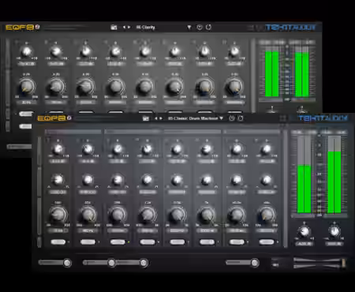The height and width of the screenshot is (292, 355).
Task: Click the band 4 gain knob in EQP8
Action: [148, 149]
